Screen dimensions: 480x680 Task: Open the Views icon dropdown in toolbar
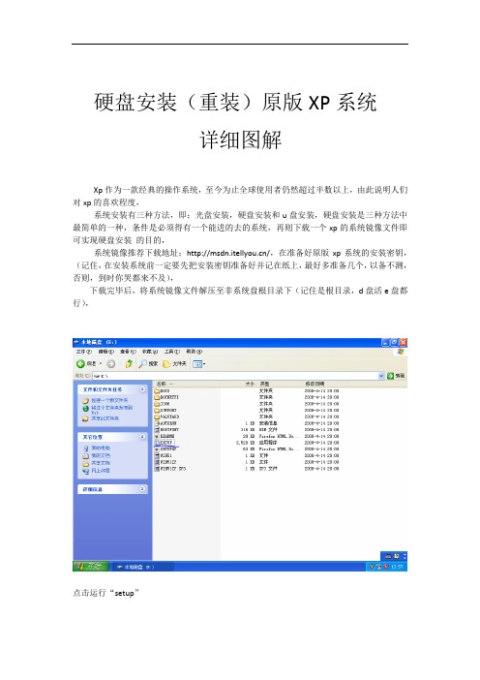[x=198, y=364]
